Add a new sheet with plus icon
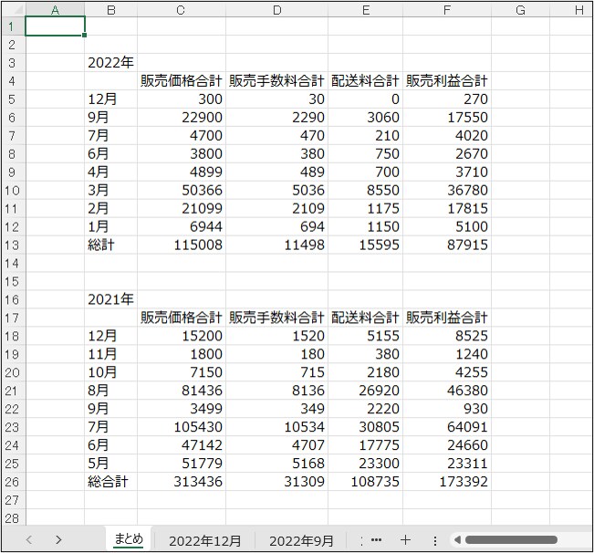This screenshot has height=553, width=594. click(x=405, y=540)
